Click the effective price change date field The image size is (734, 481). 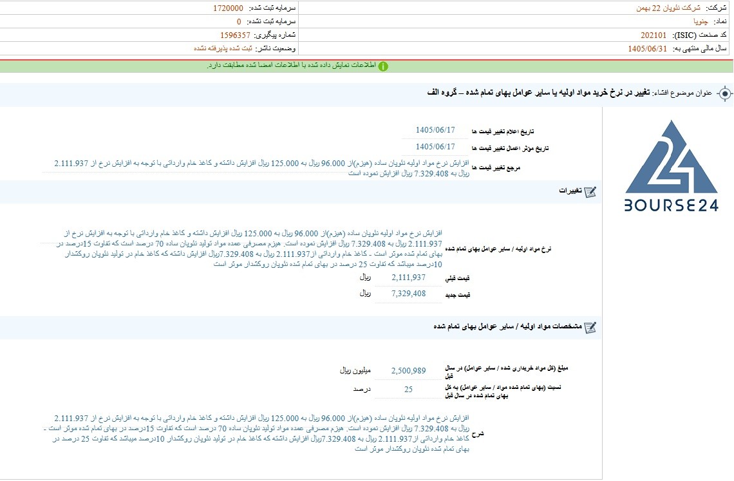pos(435,147)
